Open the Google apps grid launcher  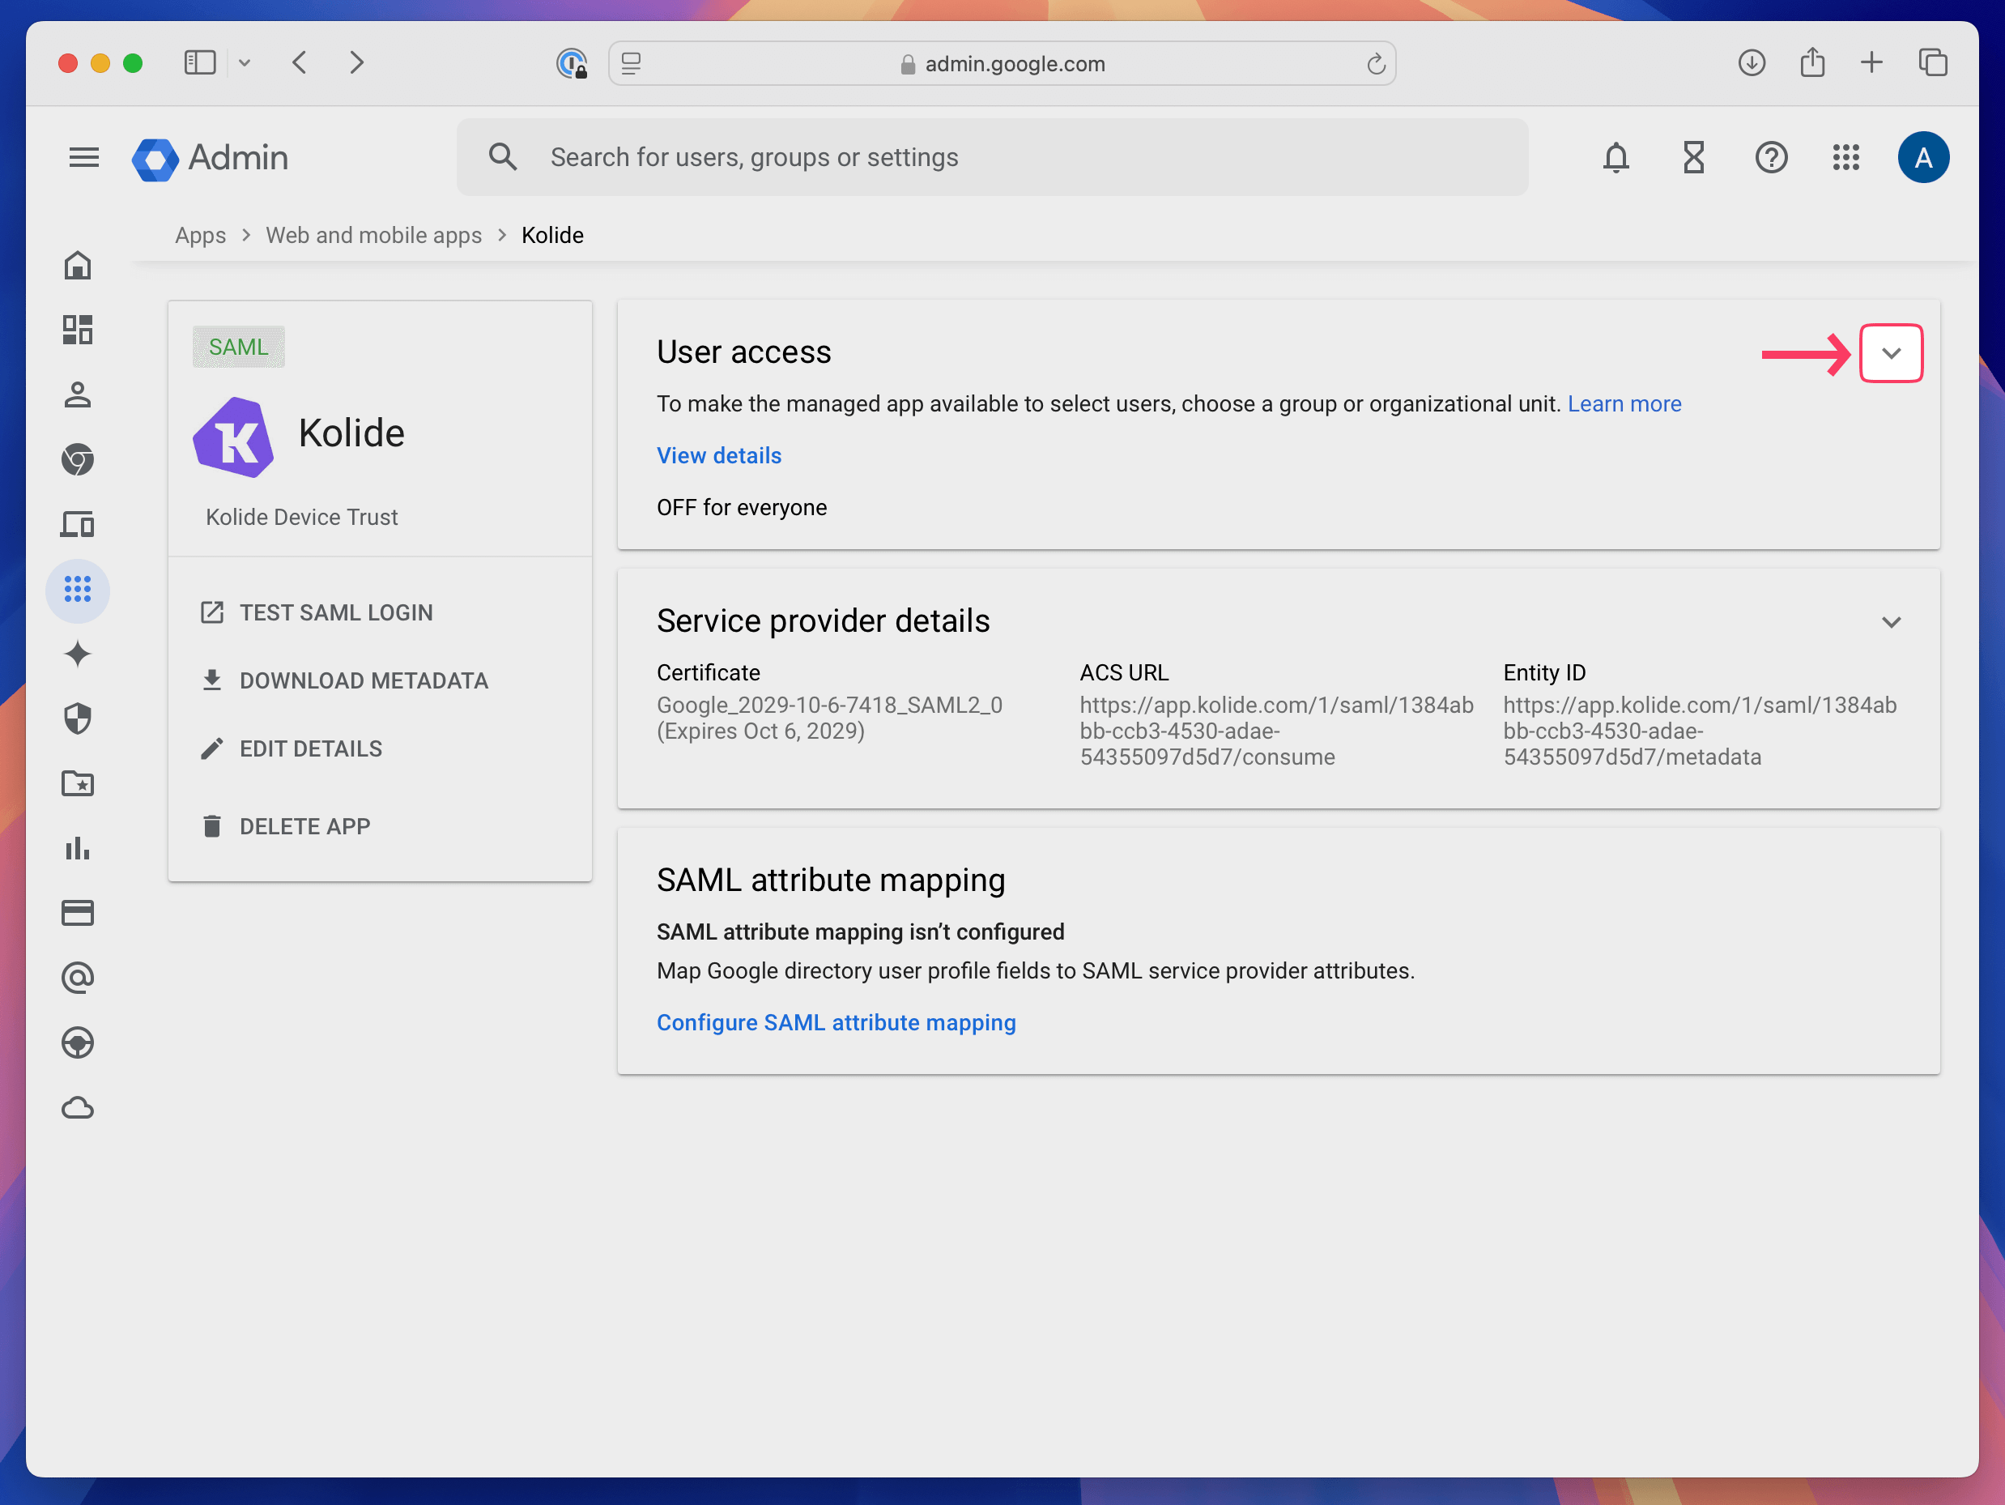tap(1845, 158)
